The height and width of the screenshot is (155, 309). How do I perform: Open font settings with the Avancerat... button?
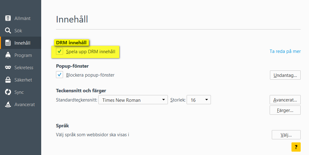[x=285, y=100]
